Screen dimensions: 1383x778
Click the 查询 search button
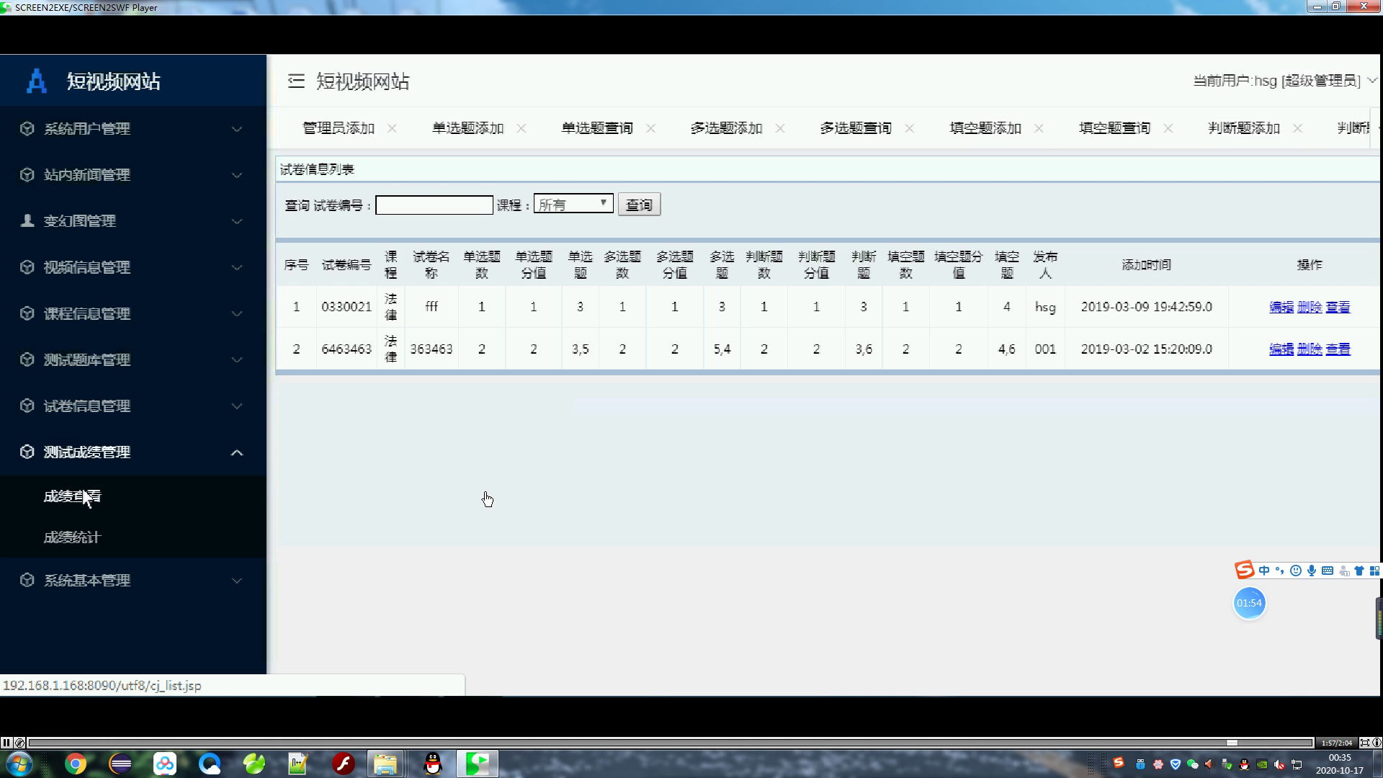[x=639, y=205]
